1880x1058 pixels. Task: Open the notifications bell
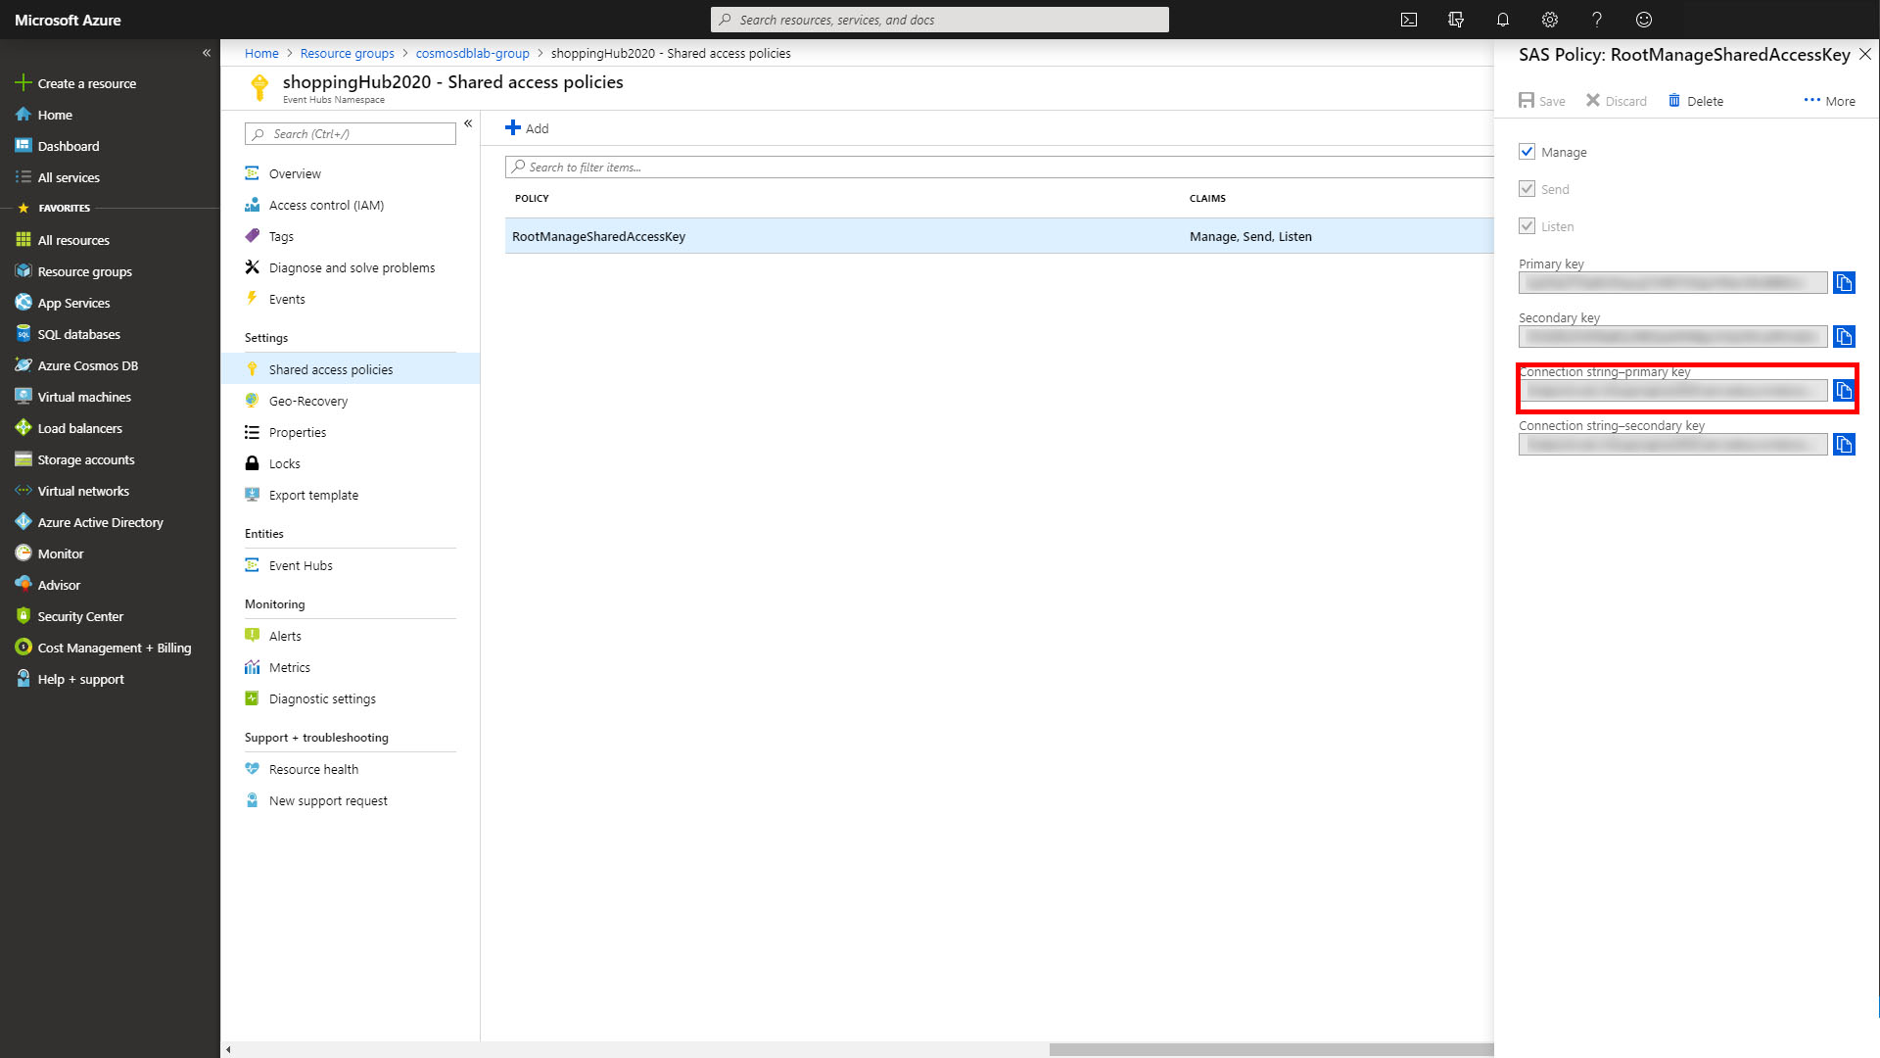[x=1503, y=20]
